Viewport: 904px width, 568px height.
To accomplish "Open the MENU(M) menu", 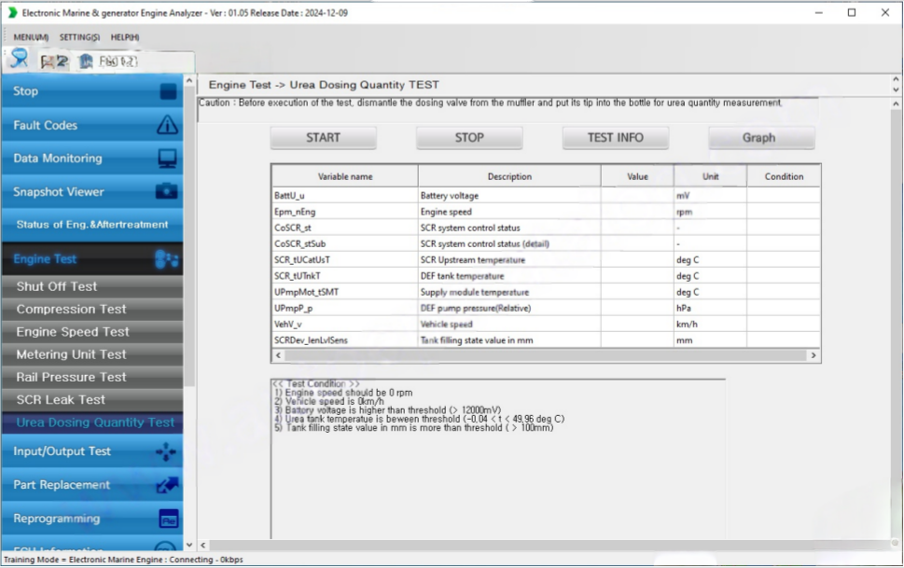I will point(31,37).
